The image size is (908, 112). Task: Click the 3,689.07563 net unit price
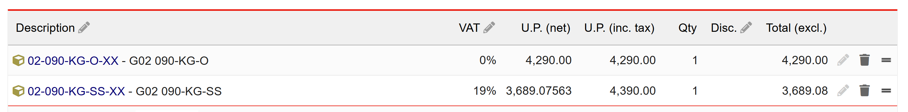(x=539, y=91)
